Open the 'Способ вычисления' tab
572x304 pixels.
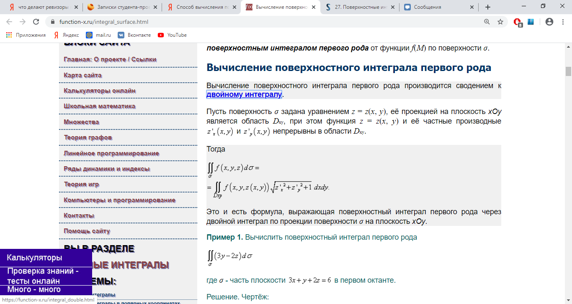tap(198, 7)
